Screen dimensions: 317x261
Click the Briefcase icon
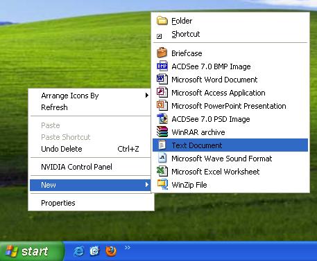point(162,53)
